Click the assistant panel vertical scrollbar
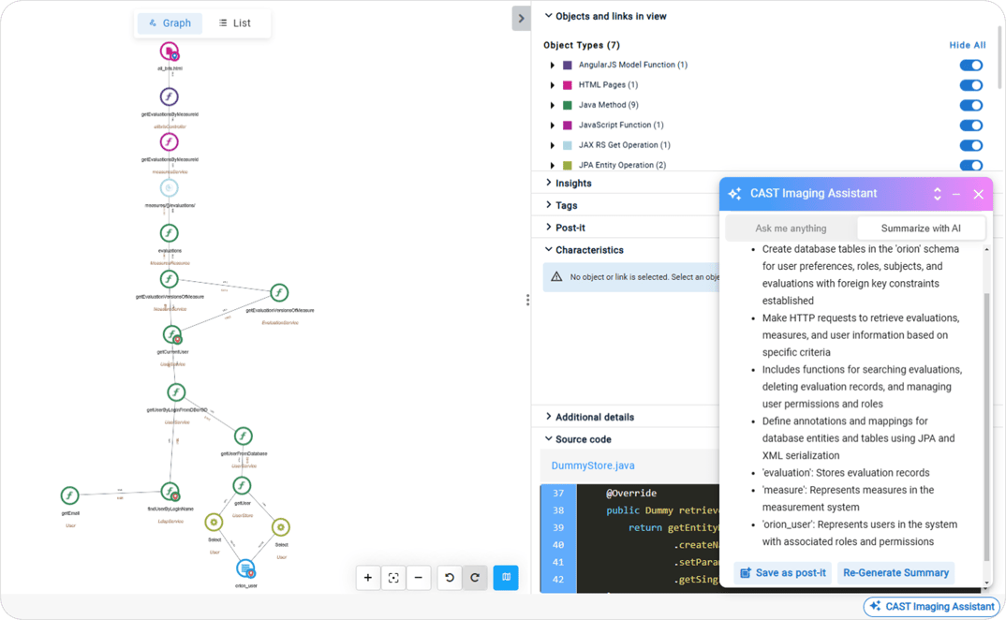Screen dimensions: 1006x620 (985, 421)
